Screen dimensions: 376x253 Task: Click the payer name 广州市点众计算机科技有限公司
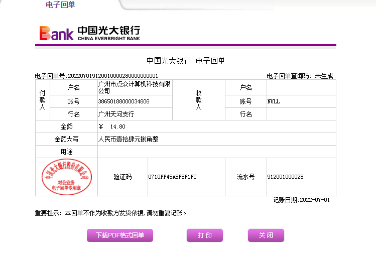pos(134,87)
